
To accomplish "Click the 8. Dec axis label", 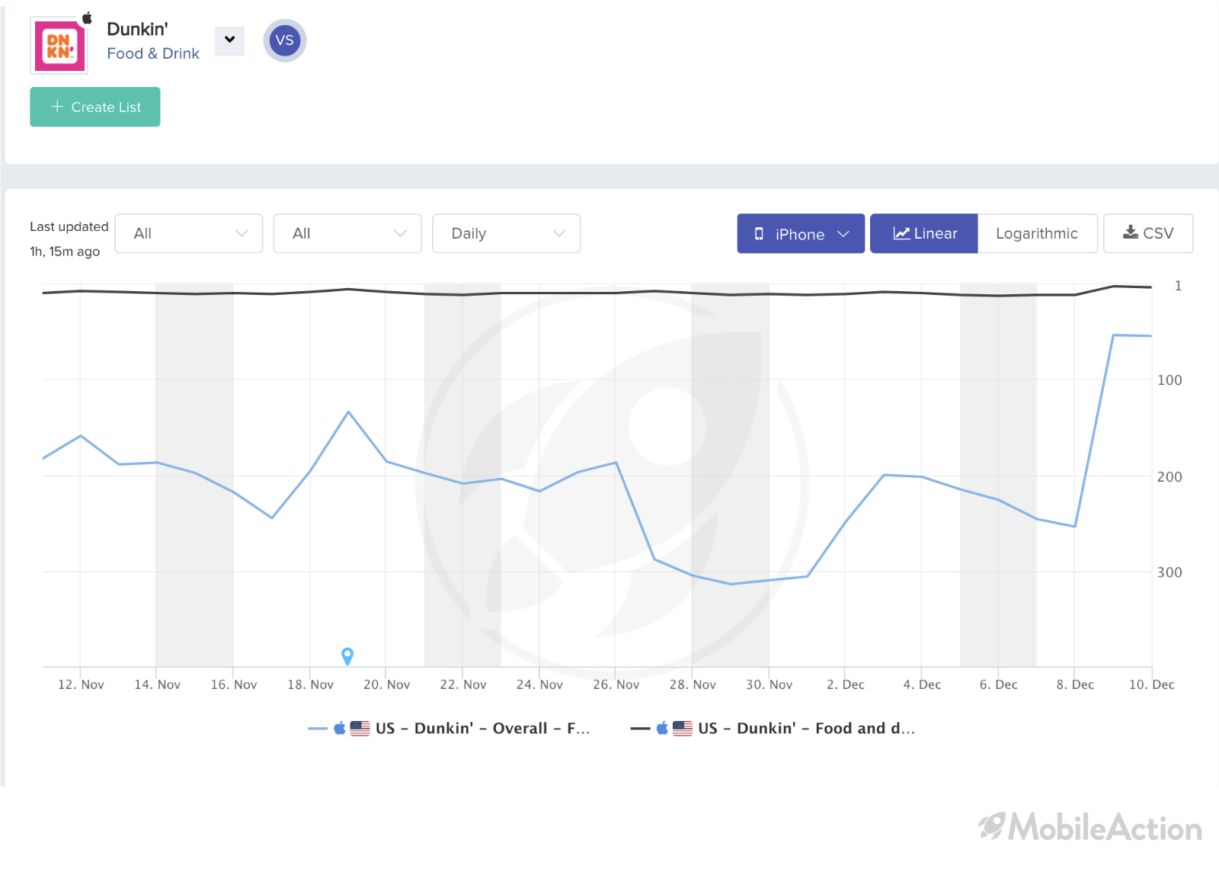I will point(1075,684).
